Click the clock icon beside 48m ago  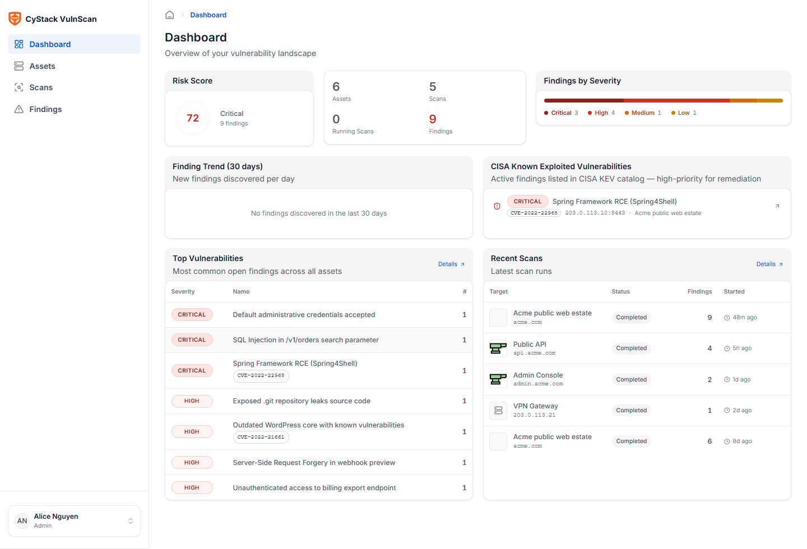click(x=727, y=318)
